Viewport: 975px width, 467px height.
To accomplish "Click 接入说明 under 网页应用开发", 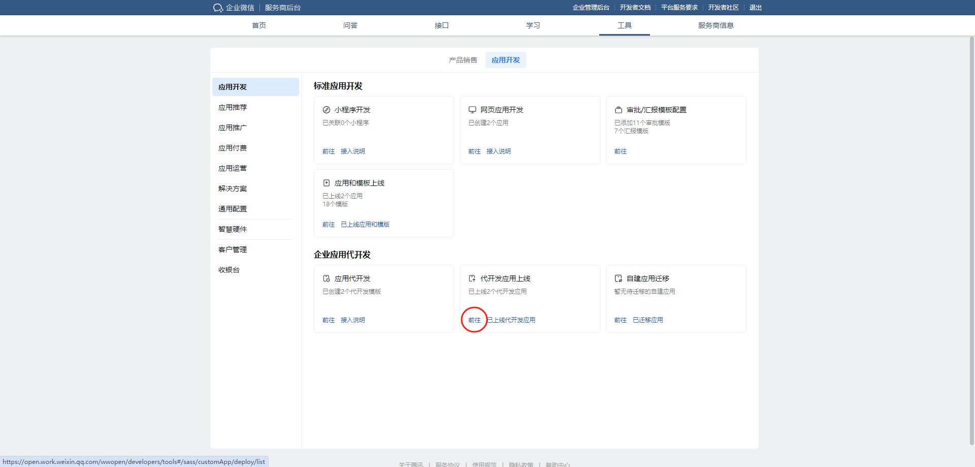I will (x=499, y=151).
